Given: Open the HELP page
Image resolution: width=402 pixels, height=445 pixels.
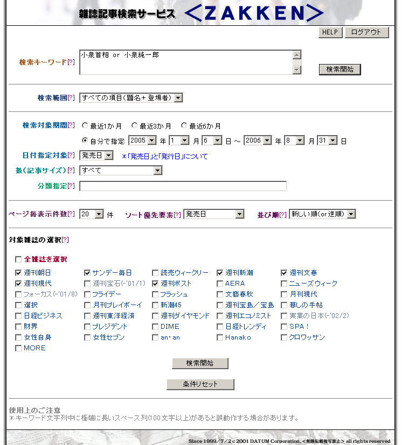Looking at the screenshot, I should coord(330,32).
